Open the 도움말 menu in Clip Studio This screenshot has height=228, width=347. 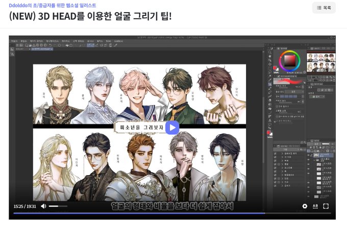tap(118, 41)
